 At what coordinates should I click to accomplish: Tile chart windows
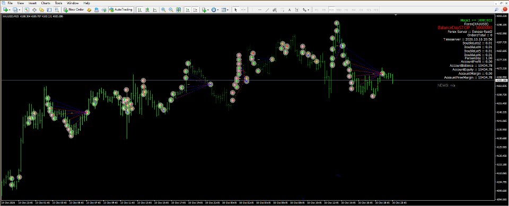[x=178, y=10]
